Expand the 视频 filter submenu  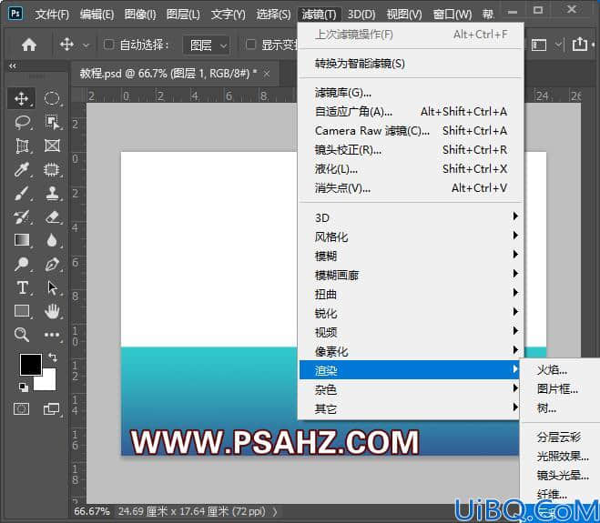(x=409, y=332)
